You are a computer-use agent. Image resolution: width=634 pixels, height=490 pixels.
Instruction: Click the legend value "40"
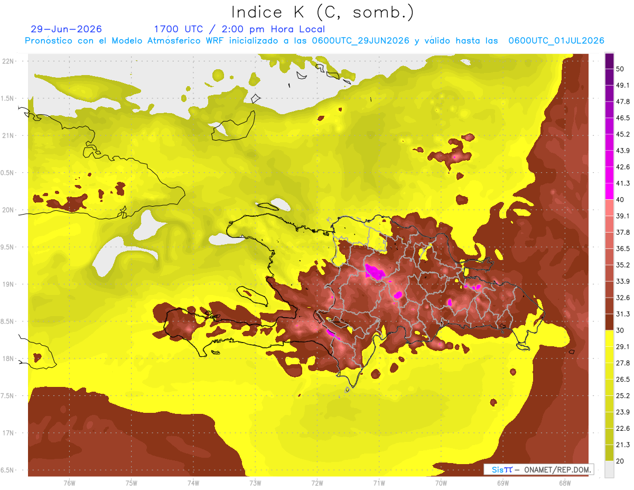(621, 200)
